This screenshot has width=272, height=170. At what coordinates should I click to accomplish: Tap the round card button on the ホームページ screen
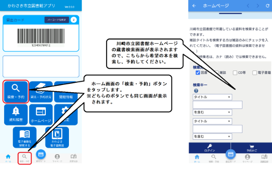231,154
